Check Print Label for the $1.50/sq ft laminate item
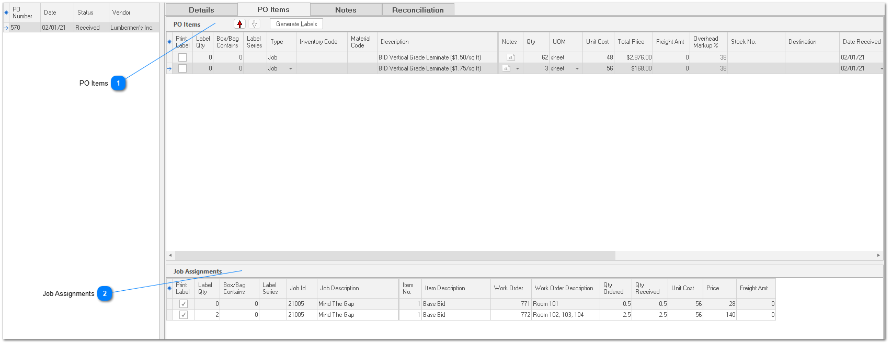Image resolution: width=892 pixels, height=344 pixels. pyautogui.click(x=182, y=57)
